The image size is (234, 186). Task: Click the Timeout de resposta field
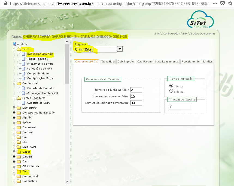point(180,107)
